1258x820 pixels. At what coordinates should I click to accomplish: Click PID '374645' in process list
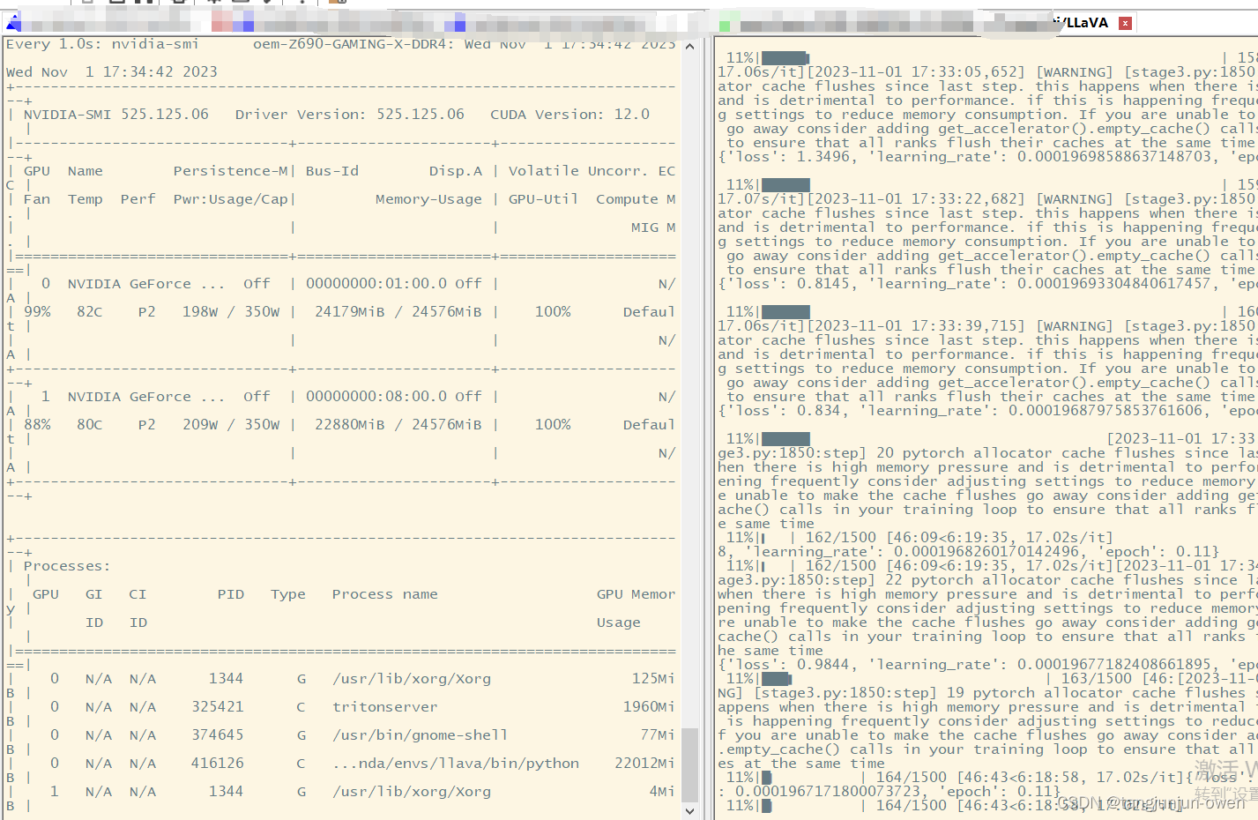(x=218, y=735)
